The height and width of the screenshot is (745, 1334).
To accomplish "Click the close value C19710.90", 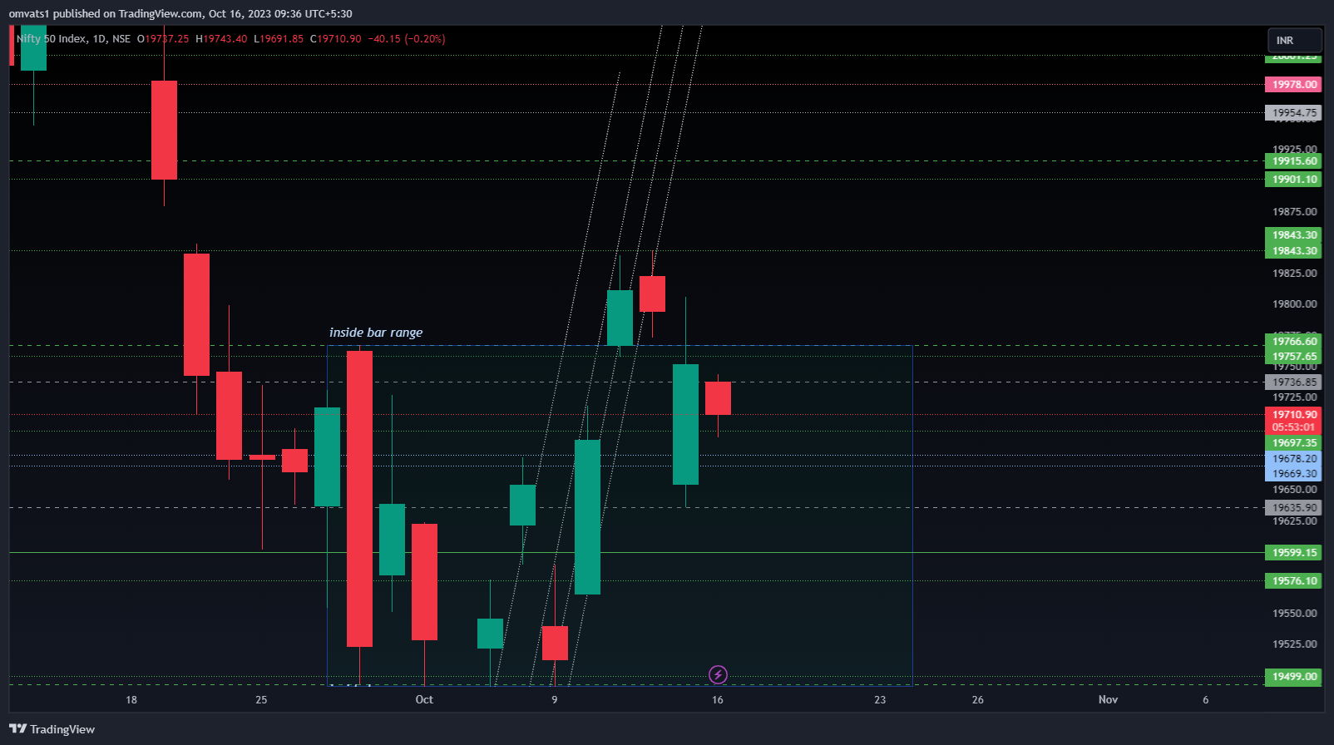I will [x=336, y=39].
